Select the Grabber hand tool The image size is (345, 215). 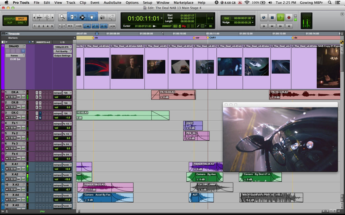(x=92, y=17)
